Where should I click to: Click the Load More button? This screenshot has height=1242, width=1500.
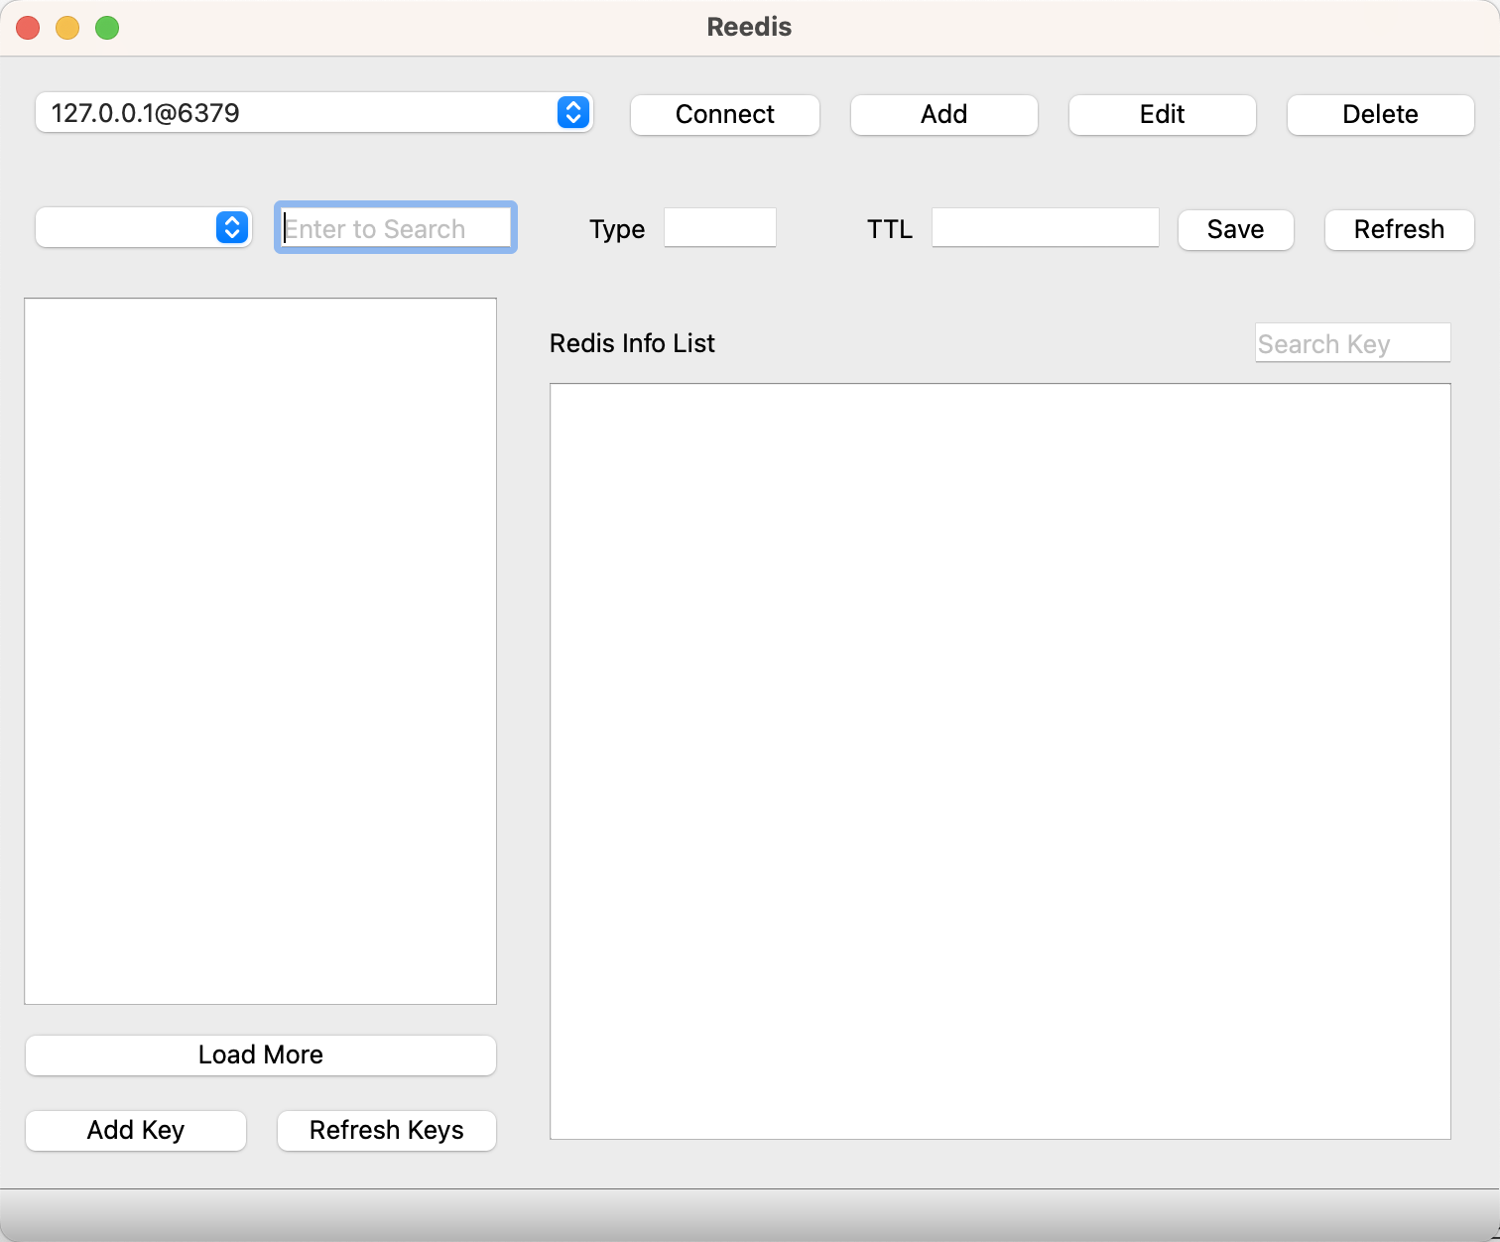click(x=260, y=1055)
